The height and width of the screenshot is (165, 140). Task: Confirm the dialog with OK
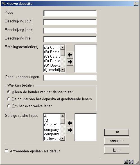coord(117,132)
